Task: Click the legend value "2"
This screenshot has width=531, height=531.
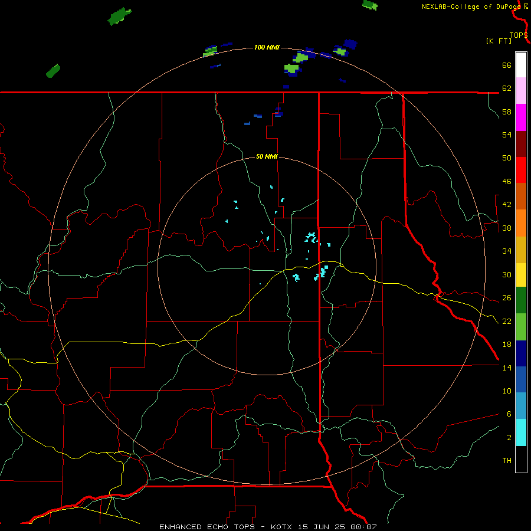Action: point(509,438)
